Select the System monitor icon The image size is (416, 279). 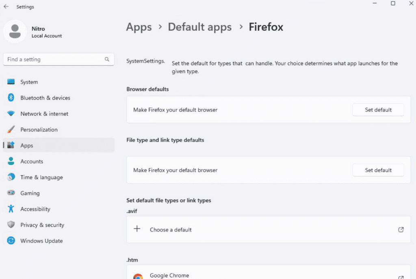click(x=11, y=82)
